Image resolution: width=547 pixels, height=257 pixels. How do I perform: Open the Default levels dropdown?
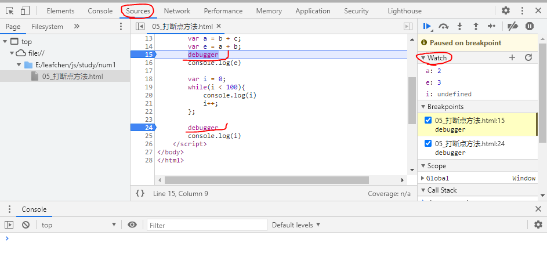(296, 225)
